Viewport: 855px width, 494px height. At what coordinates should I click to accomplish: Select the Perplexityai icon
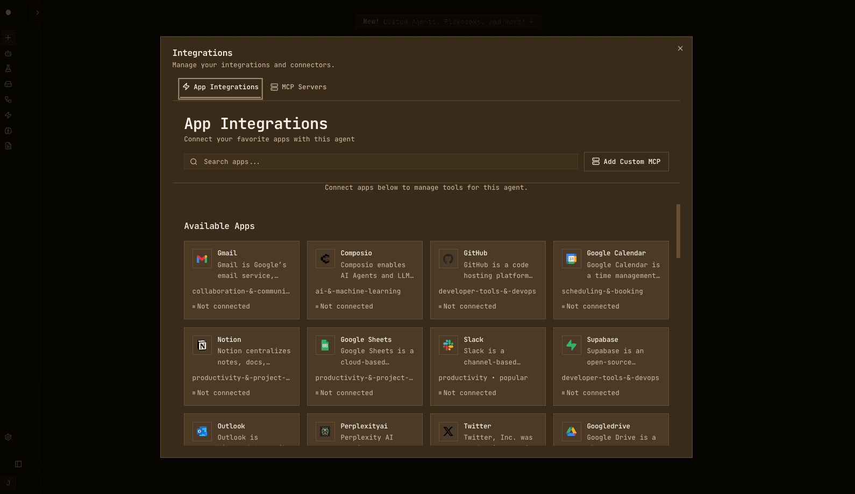coord(325,431)
